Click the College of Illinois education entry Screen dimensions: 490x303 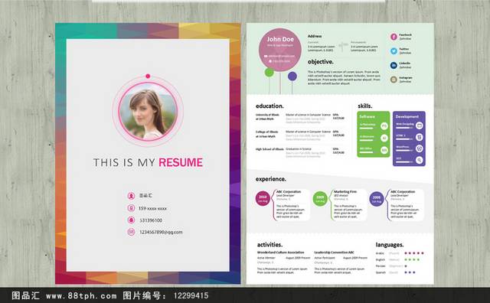pos(300,135)
